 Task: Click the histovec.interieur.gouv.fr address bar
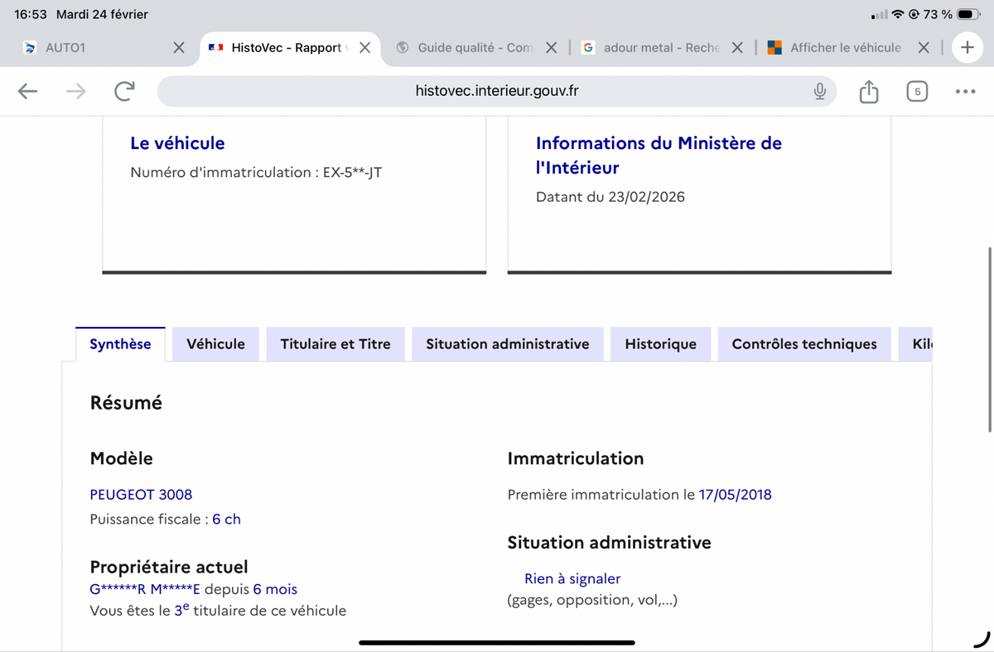pyautogui.click(x=495, y=91)
